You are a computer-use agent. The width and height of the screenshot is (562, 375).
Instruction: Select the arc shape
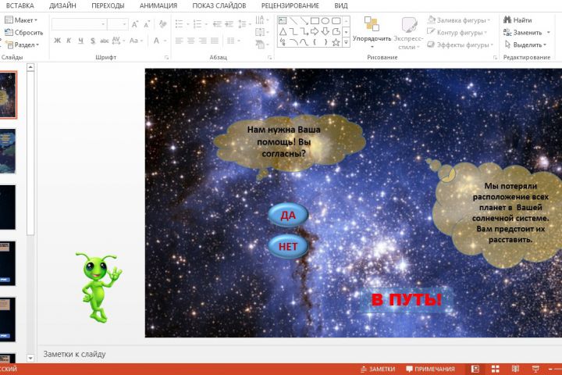click(293, 42)
